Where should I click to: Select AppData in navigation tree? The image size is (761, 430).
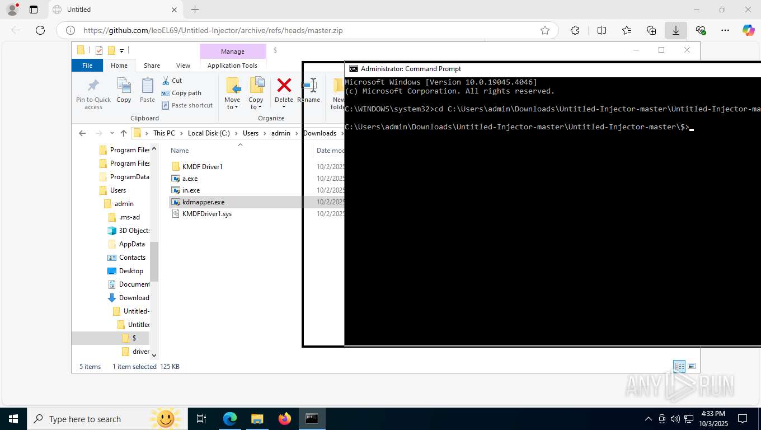(x=127, y=244)
